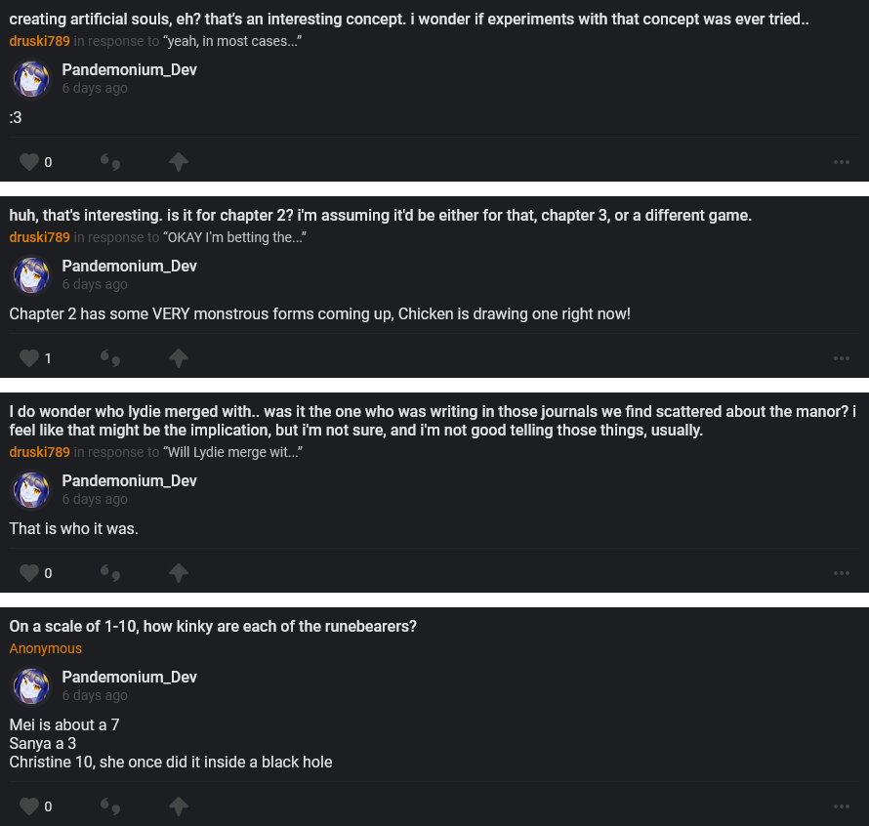869x826 pixels.
Task: Open druski789 profile on artificial souls question
Action: click(x=39, y=41)
